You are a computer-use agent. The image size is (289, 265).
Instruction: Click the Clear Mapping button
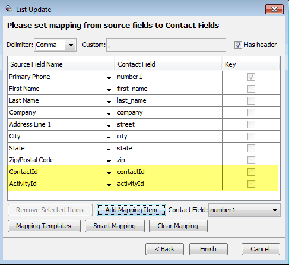(178, 226)
